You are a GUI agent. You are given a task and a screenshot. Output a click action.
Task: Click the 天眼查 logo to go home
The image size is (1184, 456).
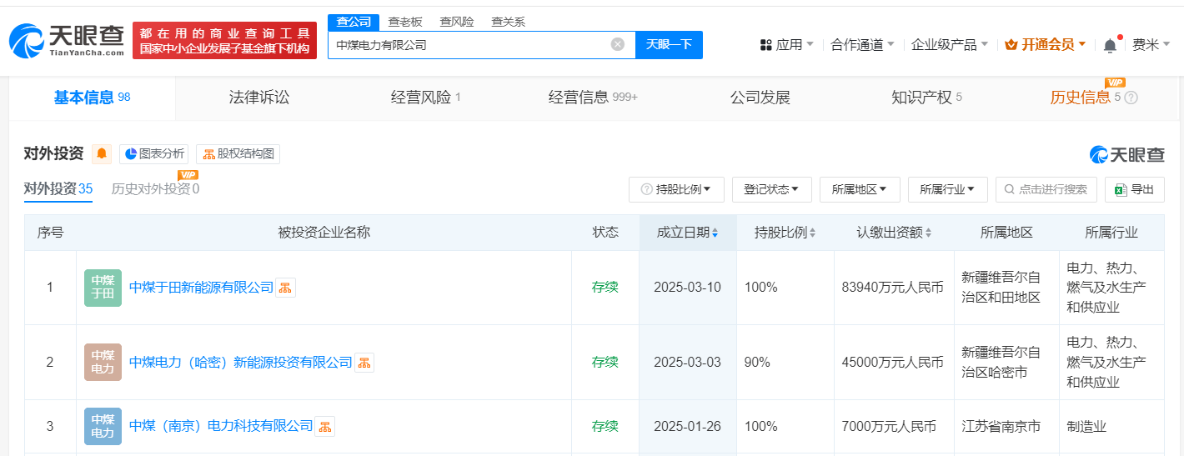[67, 40]
